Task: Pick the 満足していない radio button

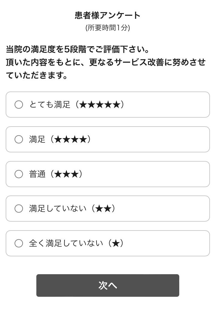Action: (19, 209)
